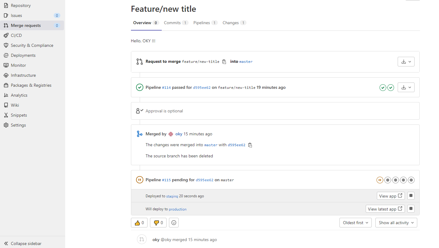Open the Show all activity filter

tap(396, 223)
